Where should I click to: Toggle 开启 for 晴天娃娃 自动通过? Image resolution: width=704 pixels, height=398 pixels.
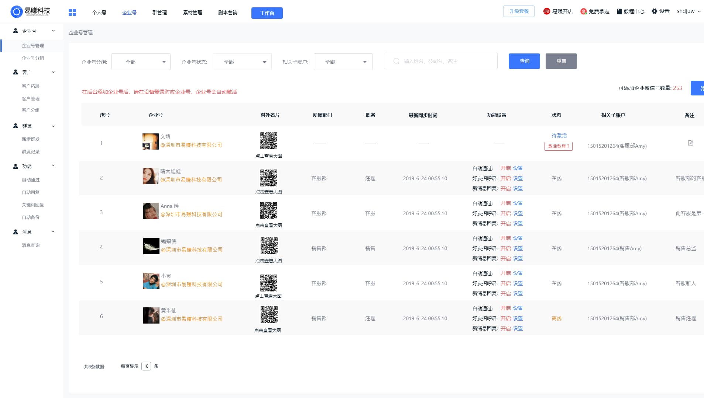click(x=505, y=168)
